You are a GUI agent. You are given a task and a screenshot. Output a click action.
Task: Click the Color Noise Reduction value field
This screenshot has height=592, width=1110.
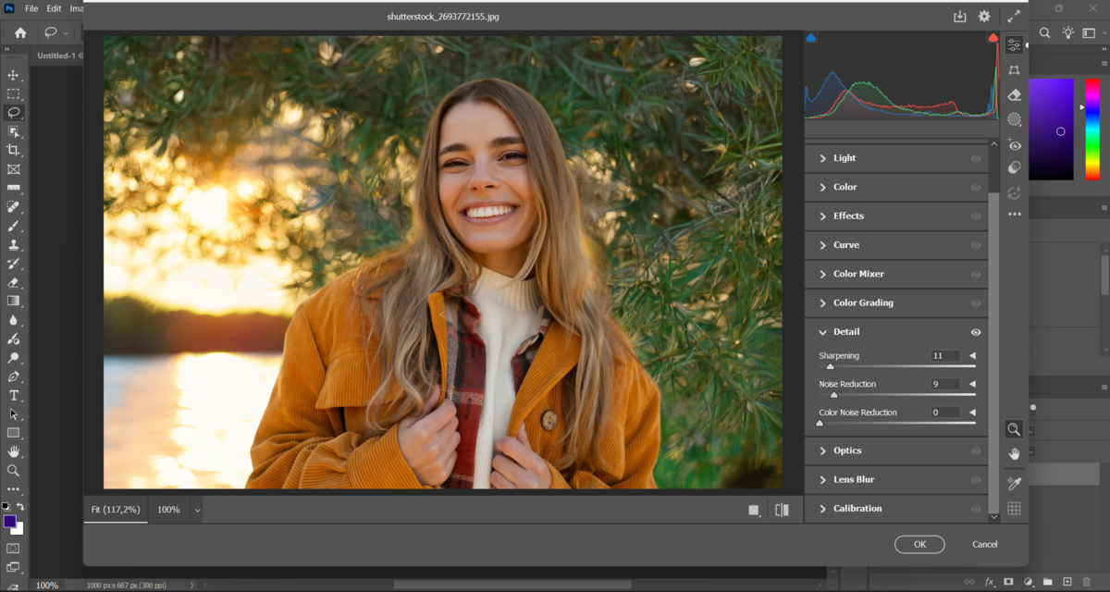point(945,413)
